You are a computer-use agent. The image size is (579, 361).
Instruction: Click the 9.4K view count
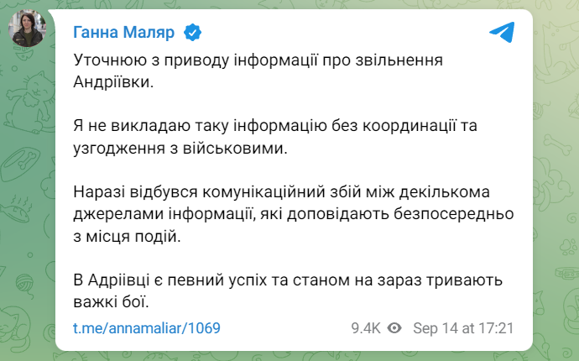[367, 327]
